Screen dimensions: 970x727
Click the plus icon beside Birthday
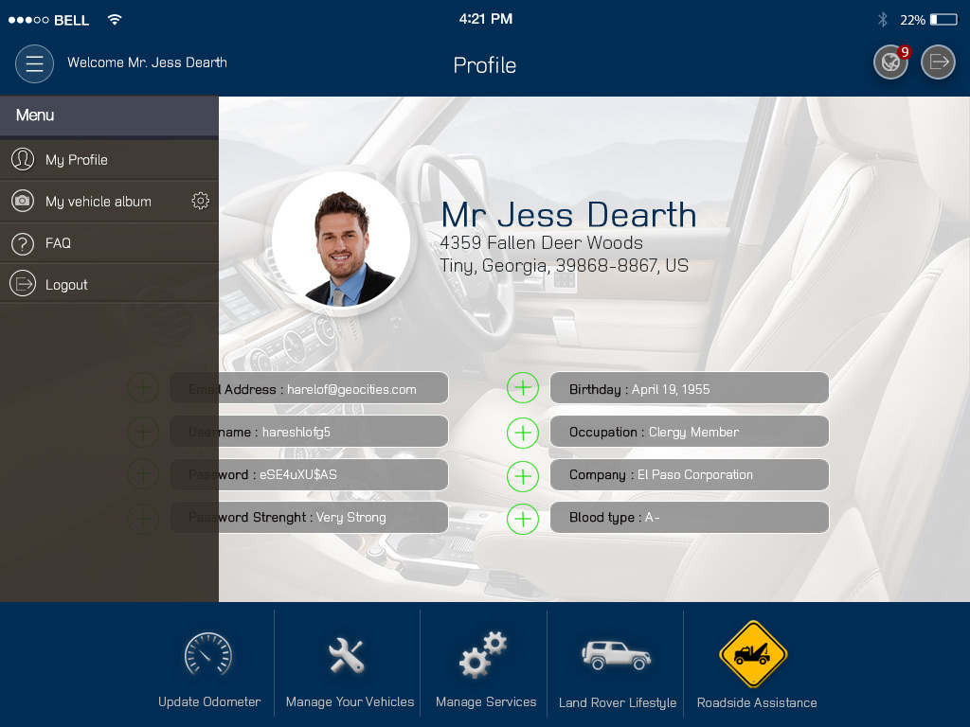click(523, 387)
